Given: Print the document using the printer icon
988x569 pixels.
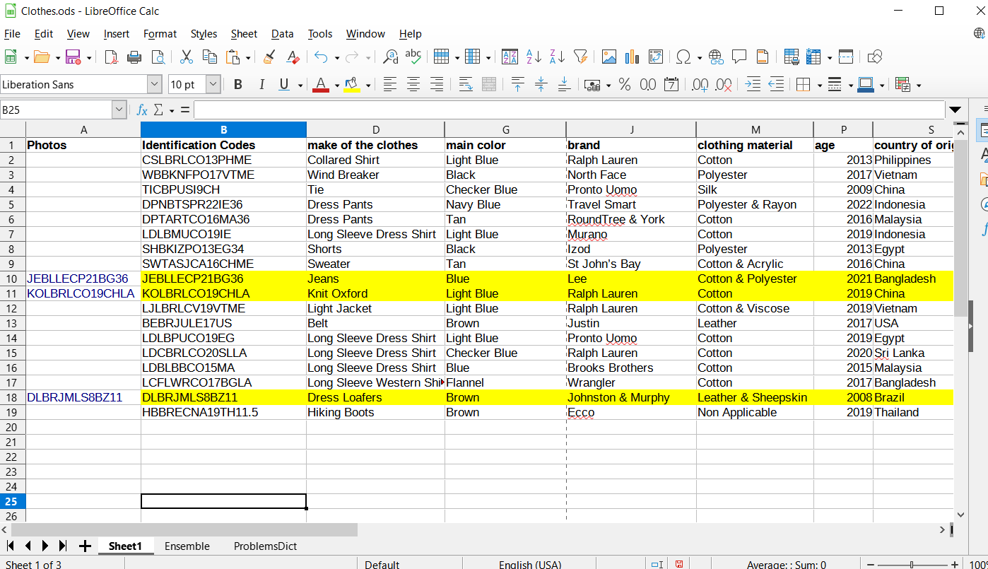Looking at the screenshot, I should (134, 57).
